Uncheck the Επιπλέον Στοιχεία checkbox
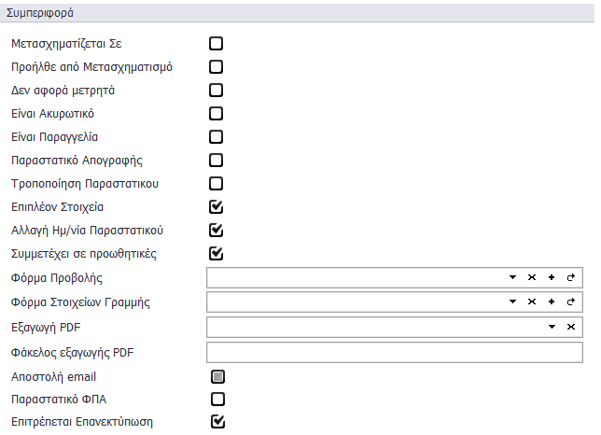Screen dimensions: 601x435 217,206
